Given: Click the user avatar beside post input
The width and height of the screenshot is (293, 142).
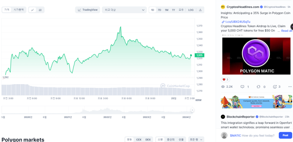Looking at the screenshot, I should (224, 135).
